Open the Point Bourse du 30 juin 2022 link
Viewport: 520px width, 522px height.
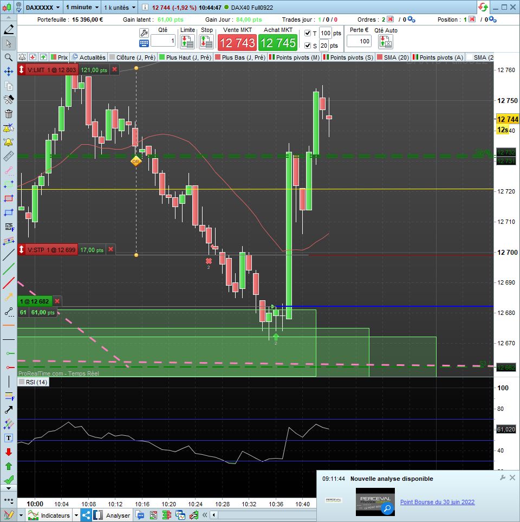pos(437,502)
